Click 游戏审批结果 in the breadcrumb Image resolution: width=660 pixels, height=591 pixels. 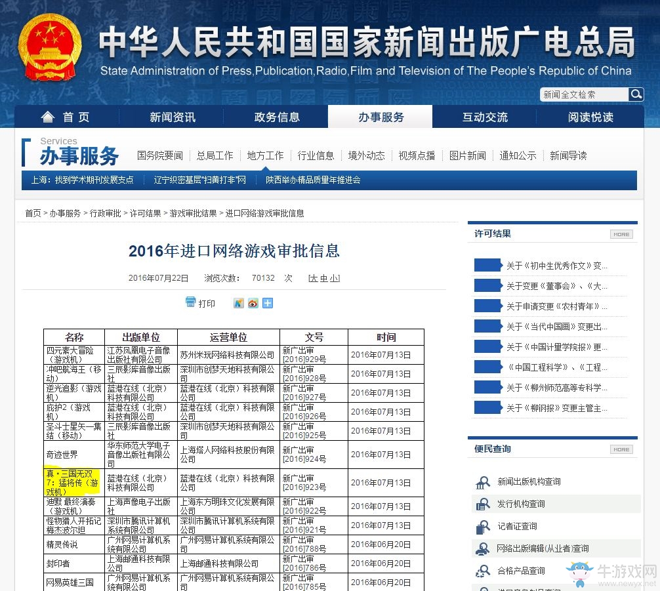click(193, 213)
